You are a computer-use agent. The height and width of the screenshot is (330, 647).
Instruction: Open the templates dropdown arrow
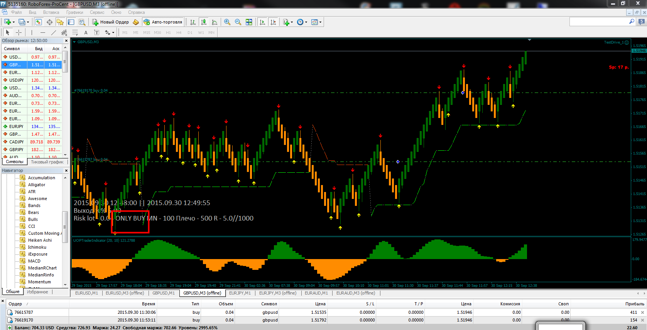(x=320, y=22)
